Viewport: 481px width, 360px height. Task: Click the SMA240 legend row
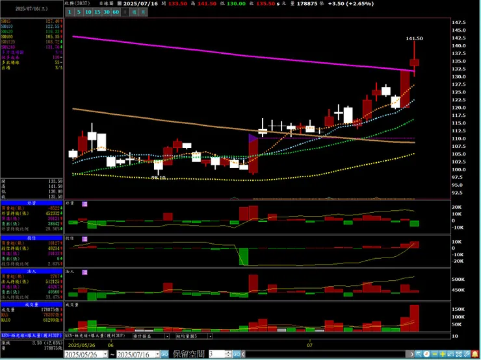tap(32, 47)
